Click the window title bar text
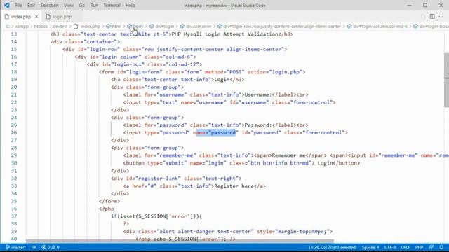The height and width of the screenshot is (252, 449). click(x=224, y=6)
